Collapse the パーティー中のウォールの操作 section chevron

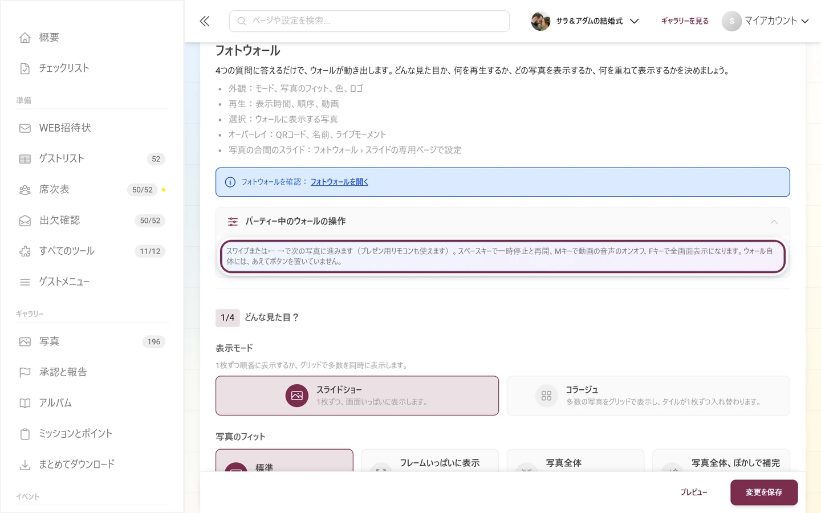(x=774, y=222)
